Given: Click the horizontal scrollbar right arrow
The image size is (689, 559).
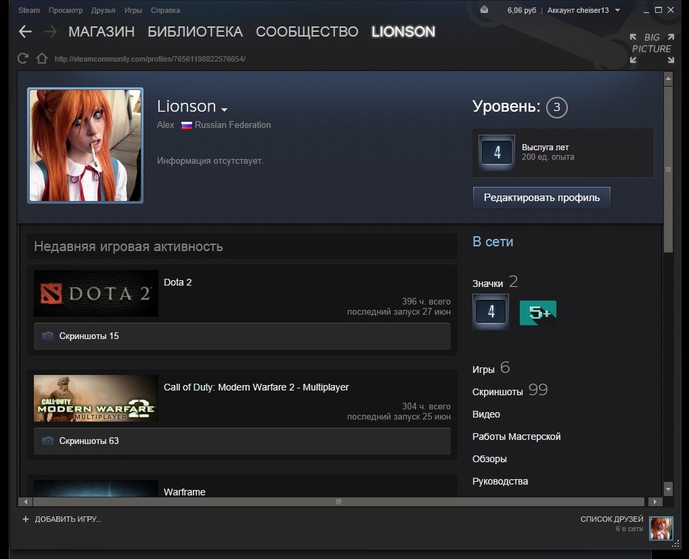Looking at the screenshot, I should tap(655, 501).
